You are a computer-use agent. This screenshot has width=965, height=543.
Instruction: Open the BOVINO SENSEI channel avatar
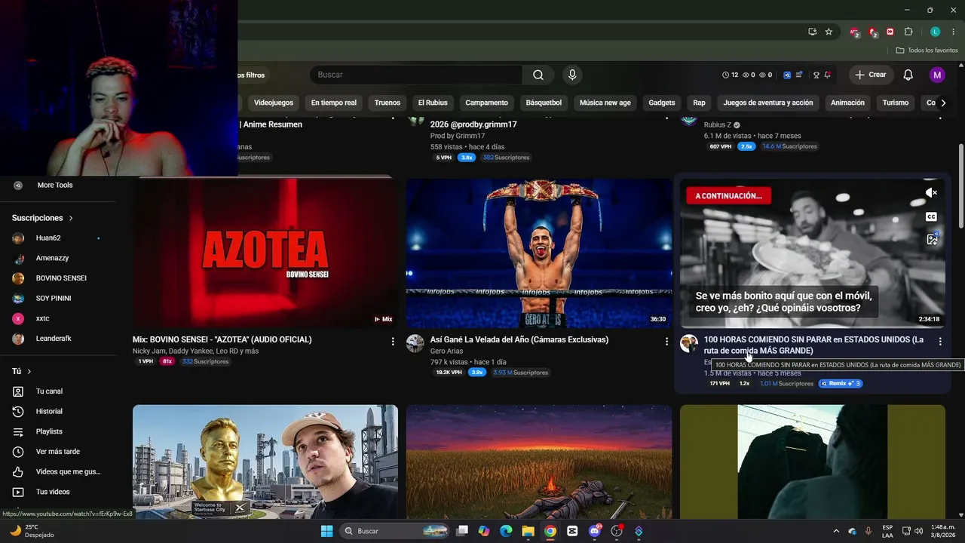pos(18,278)
